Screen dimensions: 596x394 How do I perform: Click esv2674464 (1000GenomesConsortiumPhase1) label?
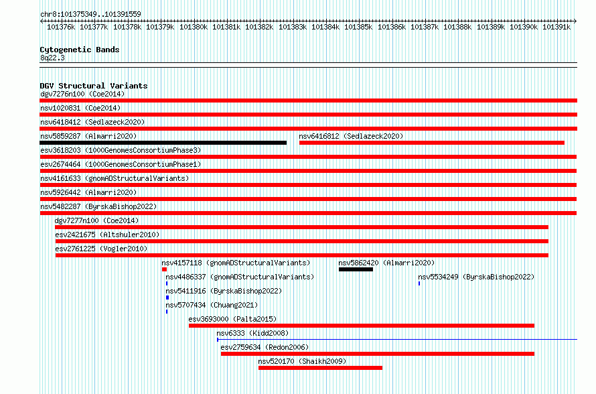pos(121,164)
